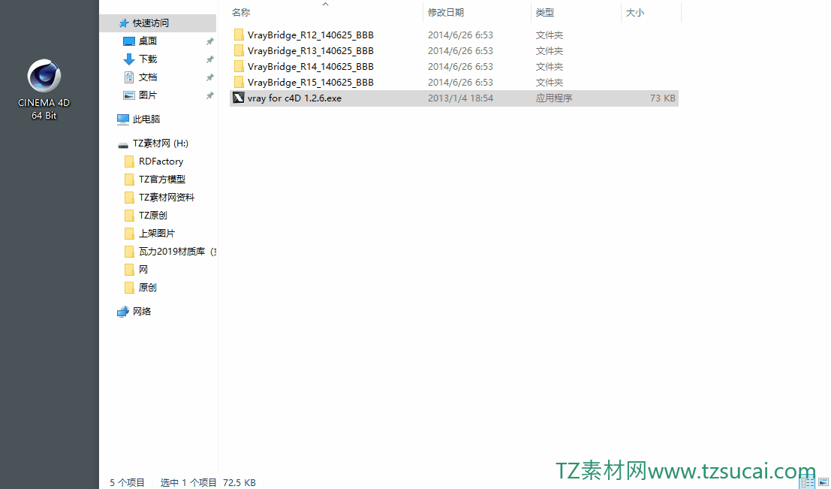This screenshot has height=489, width=831.
Task: Click the VrayBridge_R13_140625_BBB folder icon
Action: pyautogui.click(x=239, y=50)
